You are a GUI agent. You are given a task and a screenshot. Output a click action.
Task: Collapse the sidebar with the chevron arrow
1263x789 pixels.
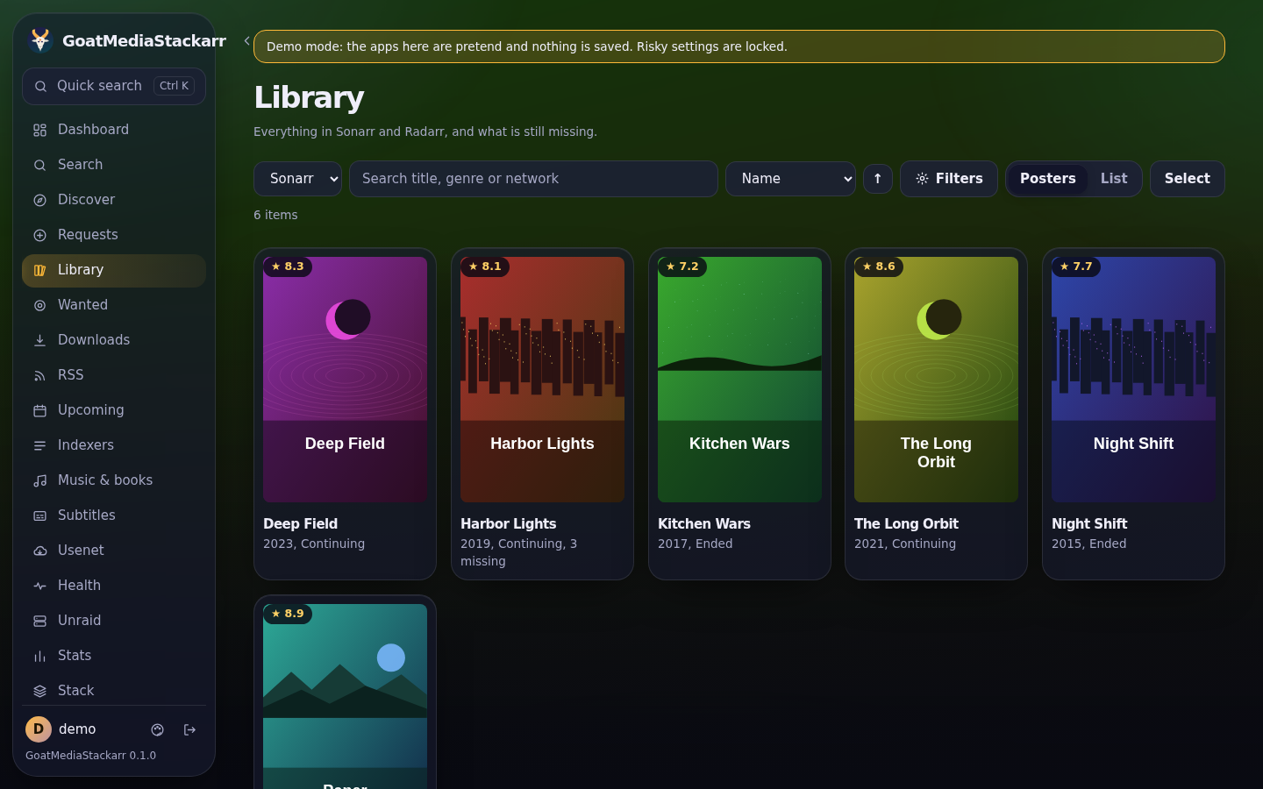(247, 40)
